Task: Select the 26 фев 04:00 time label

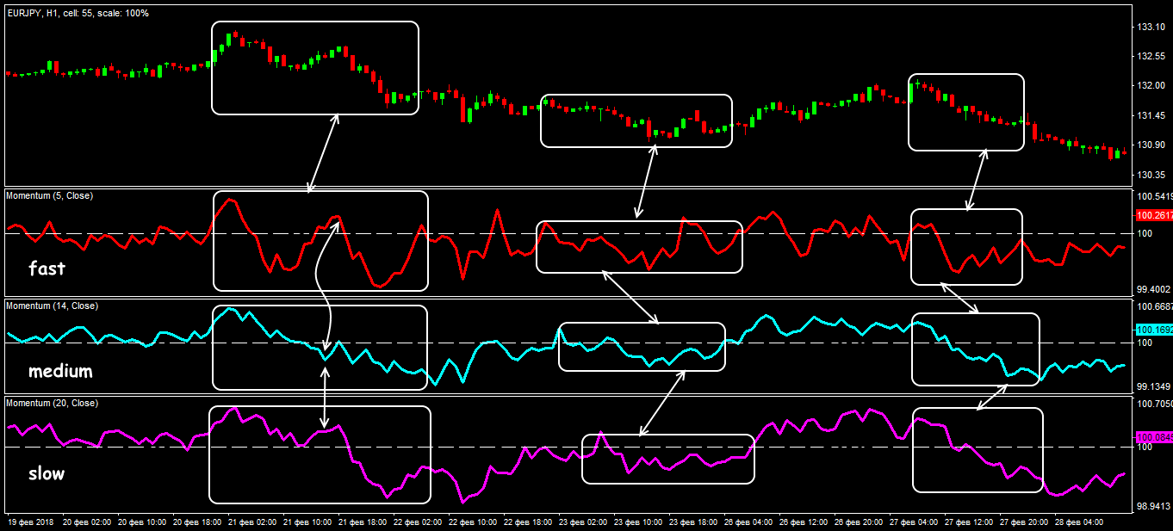Action: 749,522
